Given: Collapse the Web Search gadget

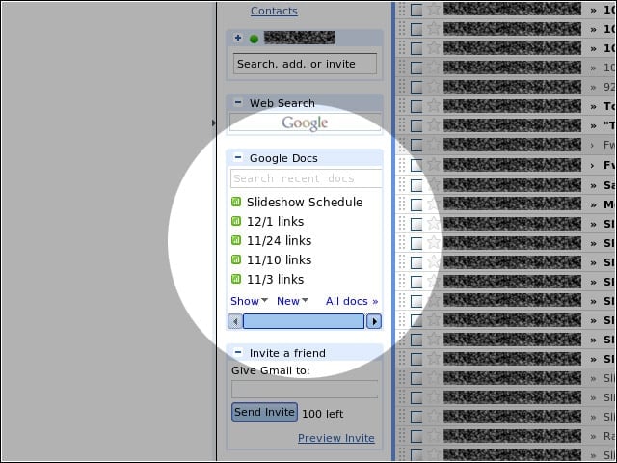Looking at the screenshot, I should [238, 103].
